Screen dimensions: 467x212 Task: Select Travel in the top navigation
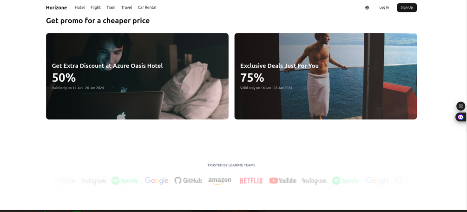126,7
